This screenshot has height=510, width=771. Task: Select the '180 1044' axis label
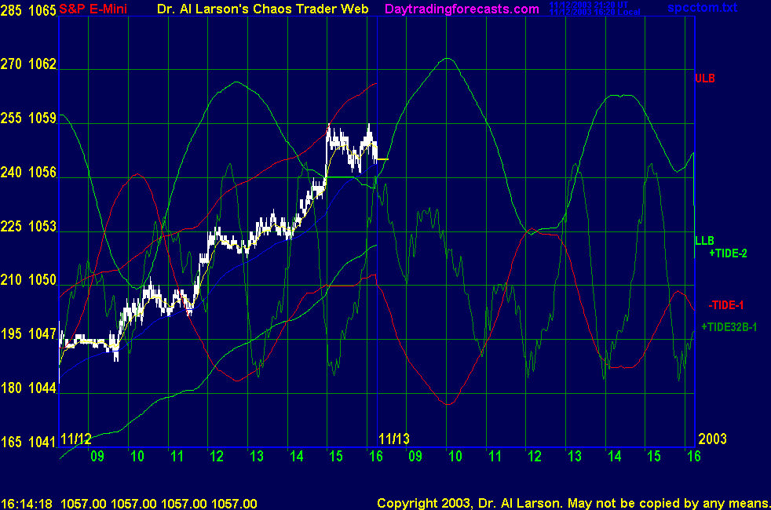(x=28, y=388)
